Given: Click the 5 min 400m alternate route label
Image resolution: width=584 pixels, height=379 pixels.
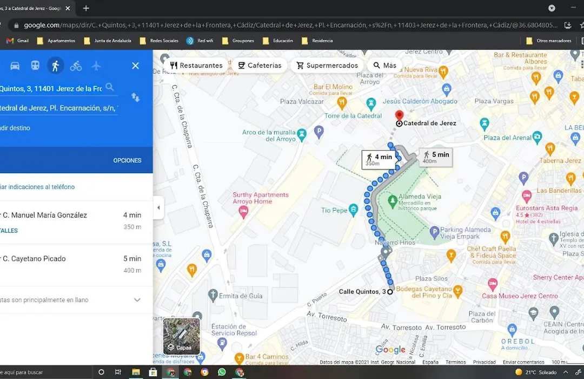Looking at the screenshot, I should point(436,157).
